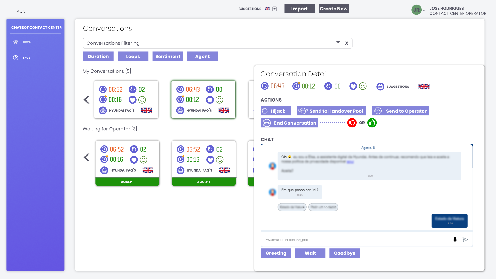This screenshot has width=496, height=279.
Task: Give thumbs down feedback for the conversation
Action: click(352, 123)
